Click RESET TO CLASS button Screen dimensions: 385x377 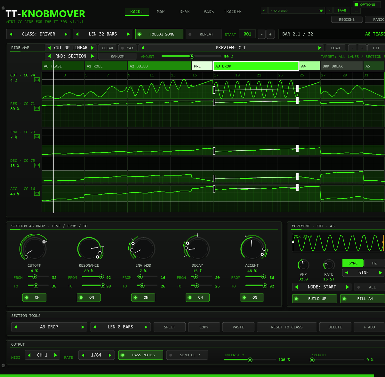coord(287,327)
